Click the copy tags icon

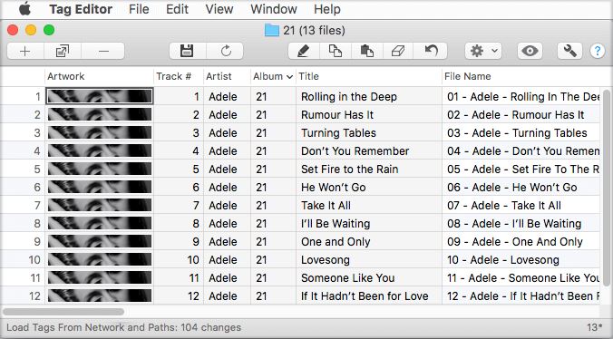coord(335,51)
